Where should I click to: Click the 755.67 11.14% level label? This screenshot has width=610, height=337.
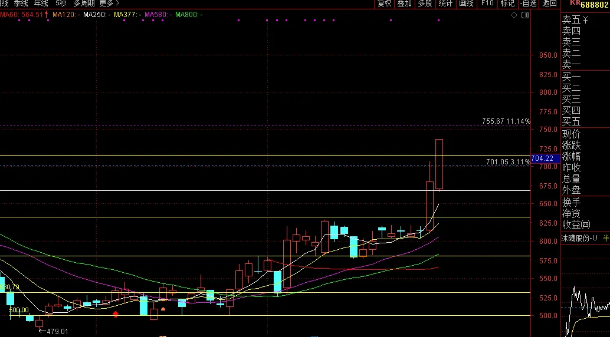(x=506, y=121)
